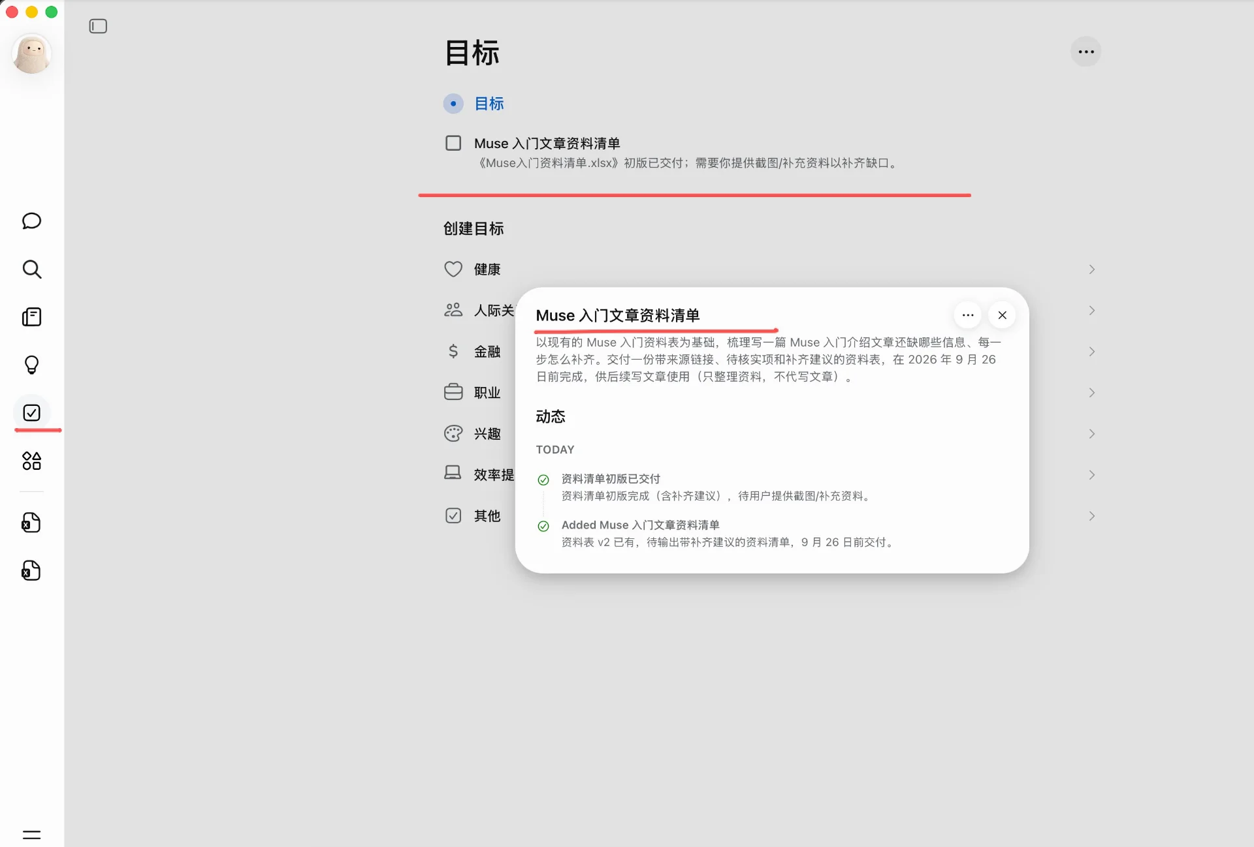Viewport: 1254px width, 847px height.
Task: Click the large 目标 page title
Action: (472, 52)
